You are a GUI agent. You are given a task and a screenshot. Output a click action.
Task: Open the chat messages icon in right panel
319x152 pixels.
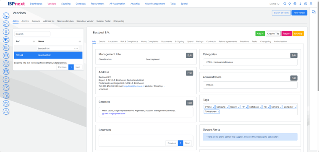pos(314,12)
